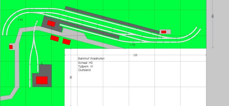This screenshot has width=229, height=106.
Task: Select the 0 height marker by siding
Action: (42, 64)
